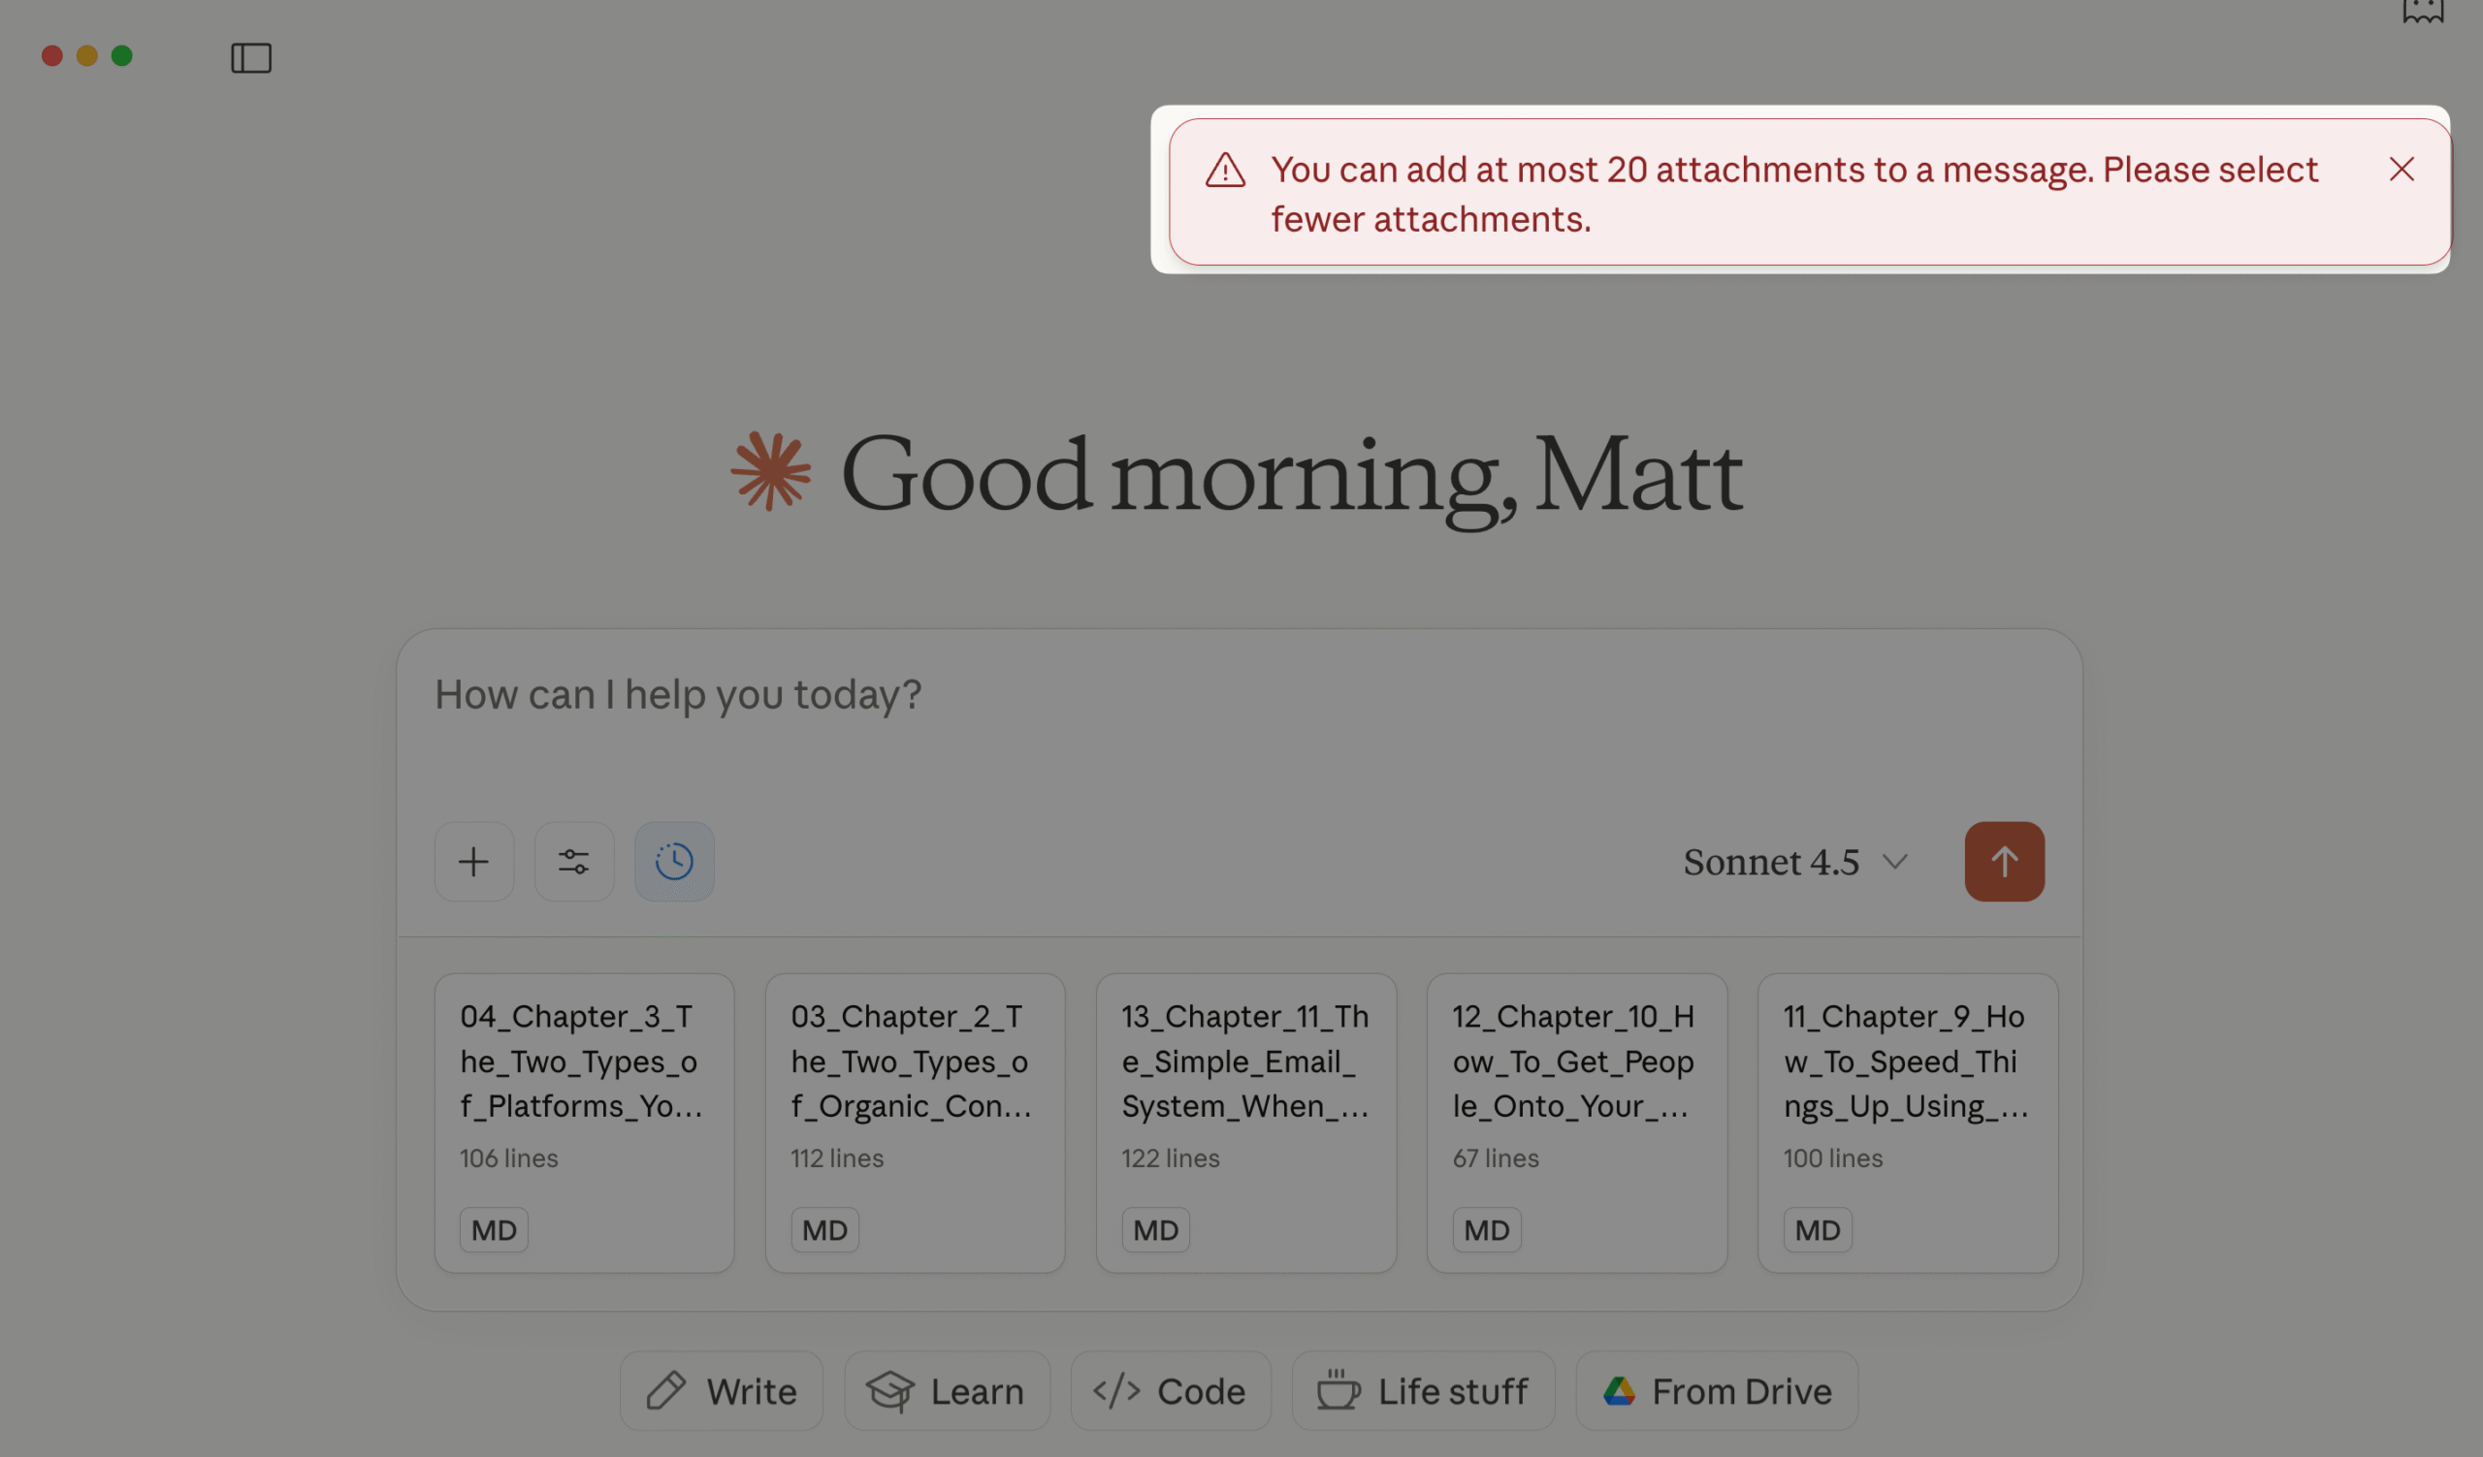Open search and tools settings icon
Image resolution: width=2483 pixels, height=1457 pixels.
(x=573, y=862)
